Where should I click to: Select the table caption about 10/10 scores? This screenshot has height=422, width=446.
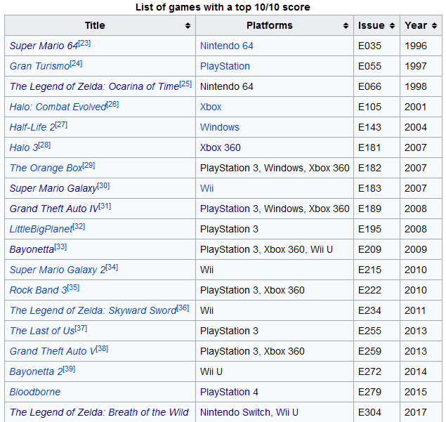coord(223,7)
